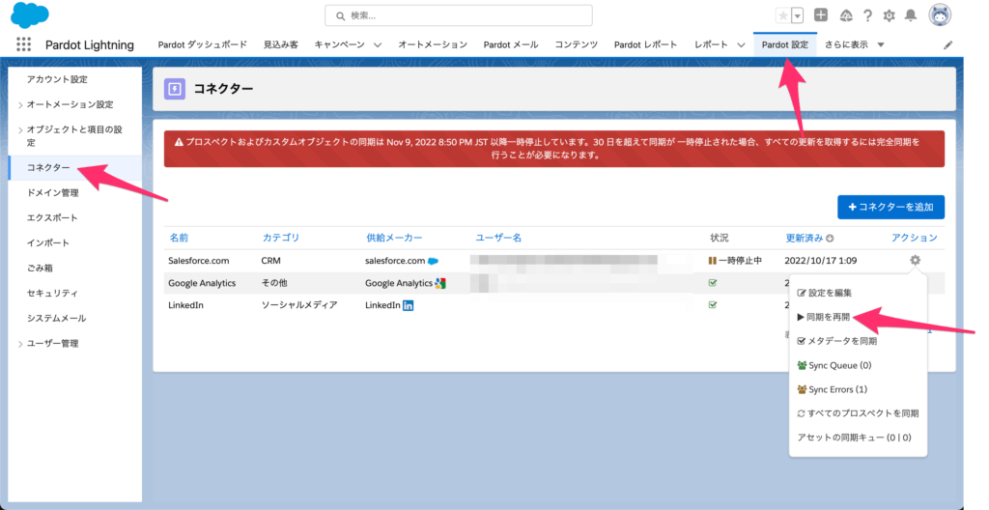The image size is (989, 510).
Task: Open ドメイン管理 in sidebar
Action: (x=52, y=193)
